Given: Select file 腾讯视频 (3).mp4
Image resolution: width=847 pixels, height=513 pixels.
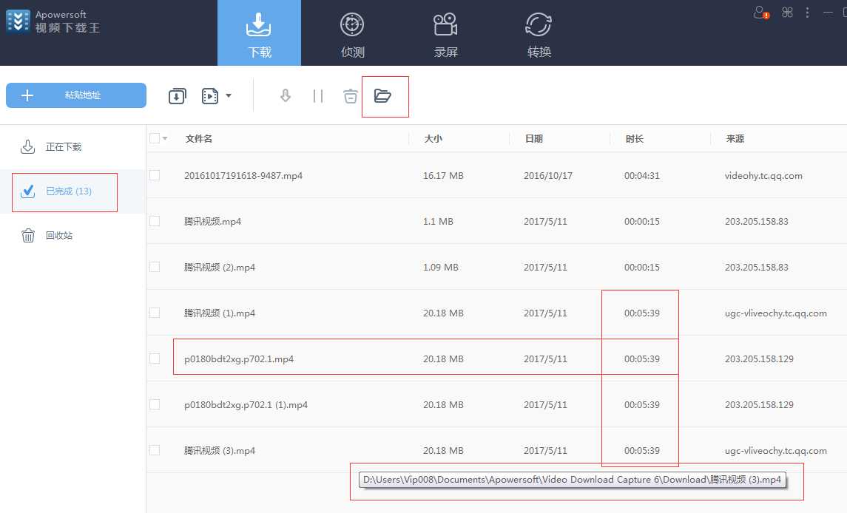Looking at the screenshot, I should (x=219, y=450).
